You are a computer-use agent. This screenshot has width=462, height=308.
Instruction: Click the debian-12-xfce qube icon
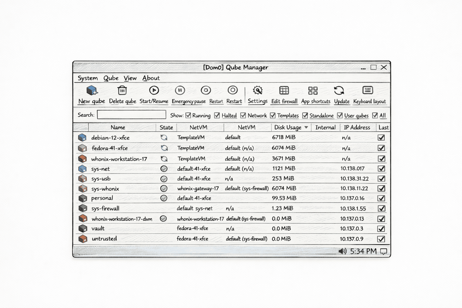click(x=82, y=137)
